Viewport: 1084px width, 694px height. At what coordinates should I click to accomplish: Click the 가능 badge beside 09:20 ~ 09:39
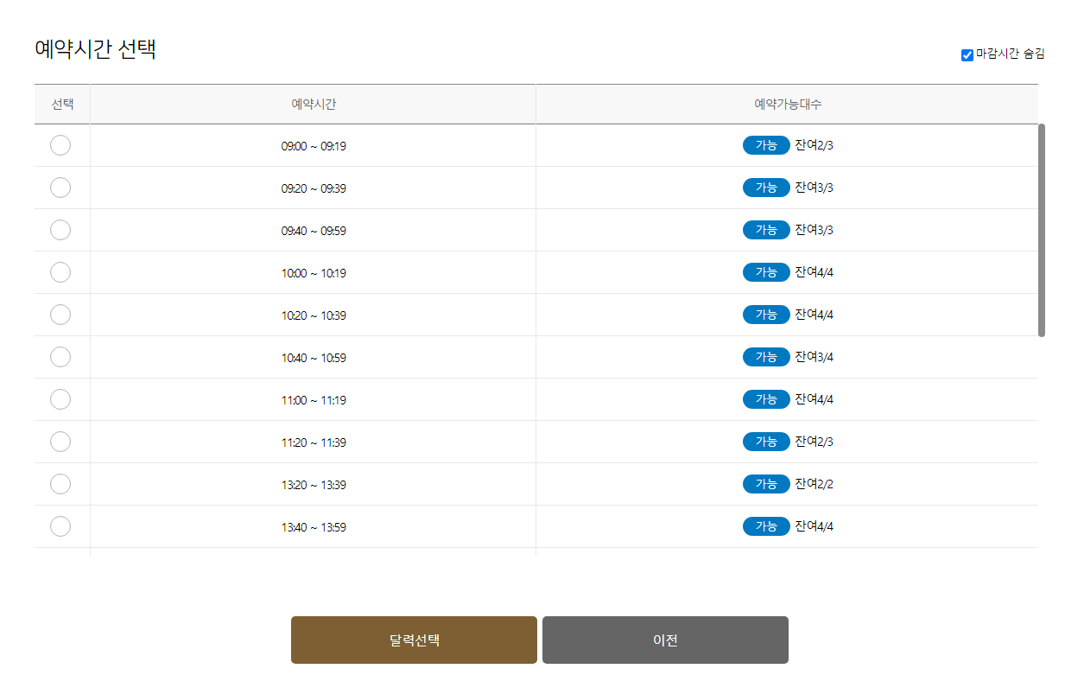tap(766, 188)
